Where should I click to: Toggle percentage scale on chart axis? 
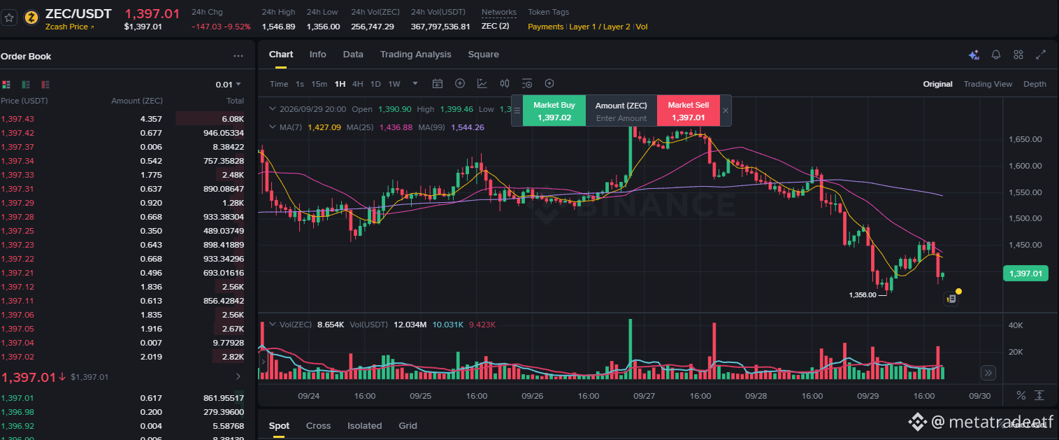tap(1021, 395)
